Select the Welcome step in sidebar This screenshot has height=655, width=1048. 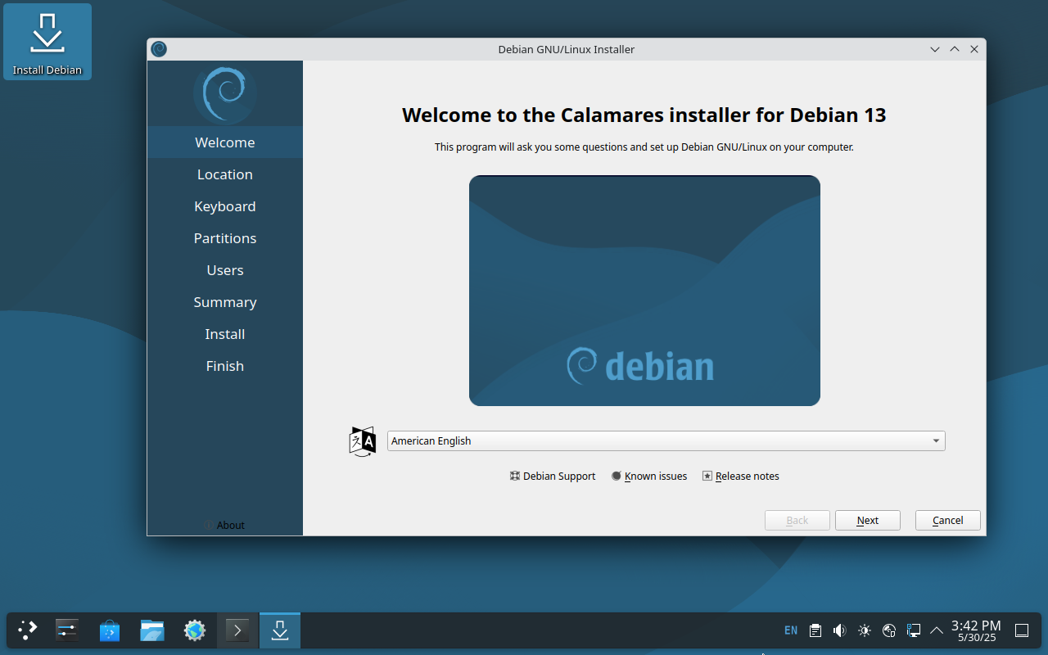tap(225, 142)
